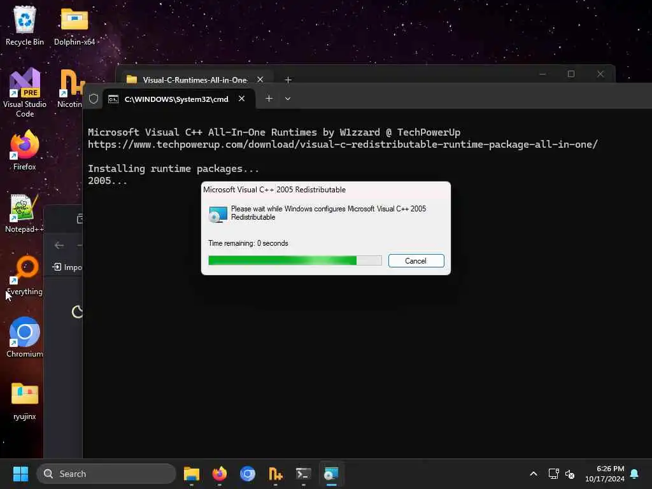
Task: Click the Microsoft Visual C++ 2005 Redistributable dialog title
Action: point(274,190)
